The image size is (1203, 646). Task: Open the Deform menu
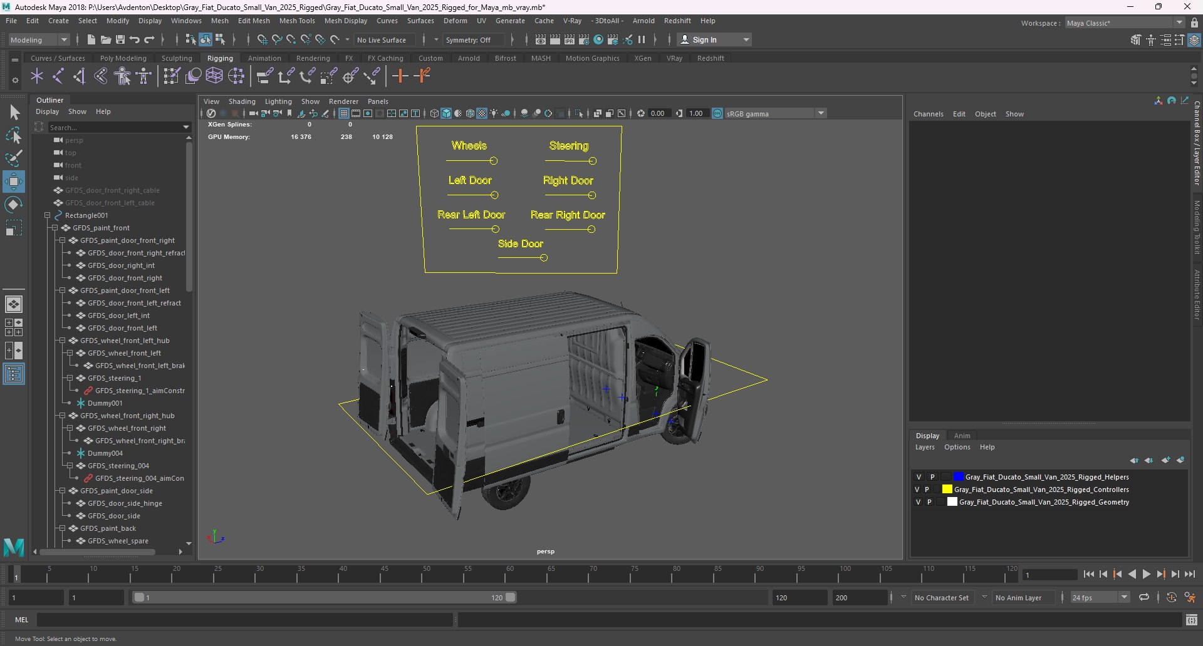(456, 21)
